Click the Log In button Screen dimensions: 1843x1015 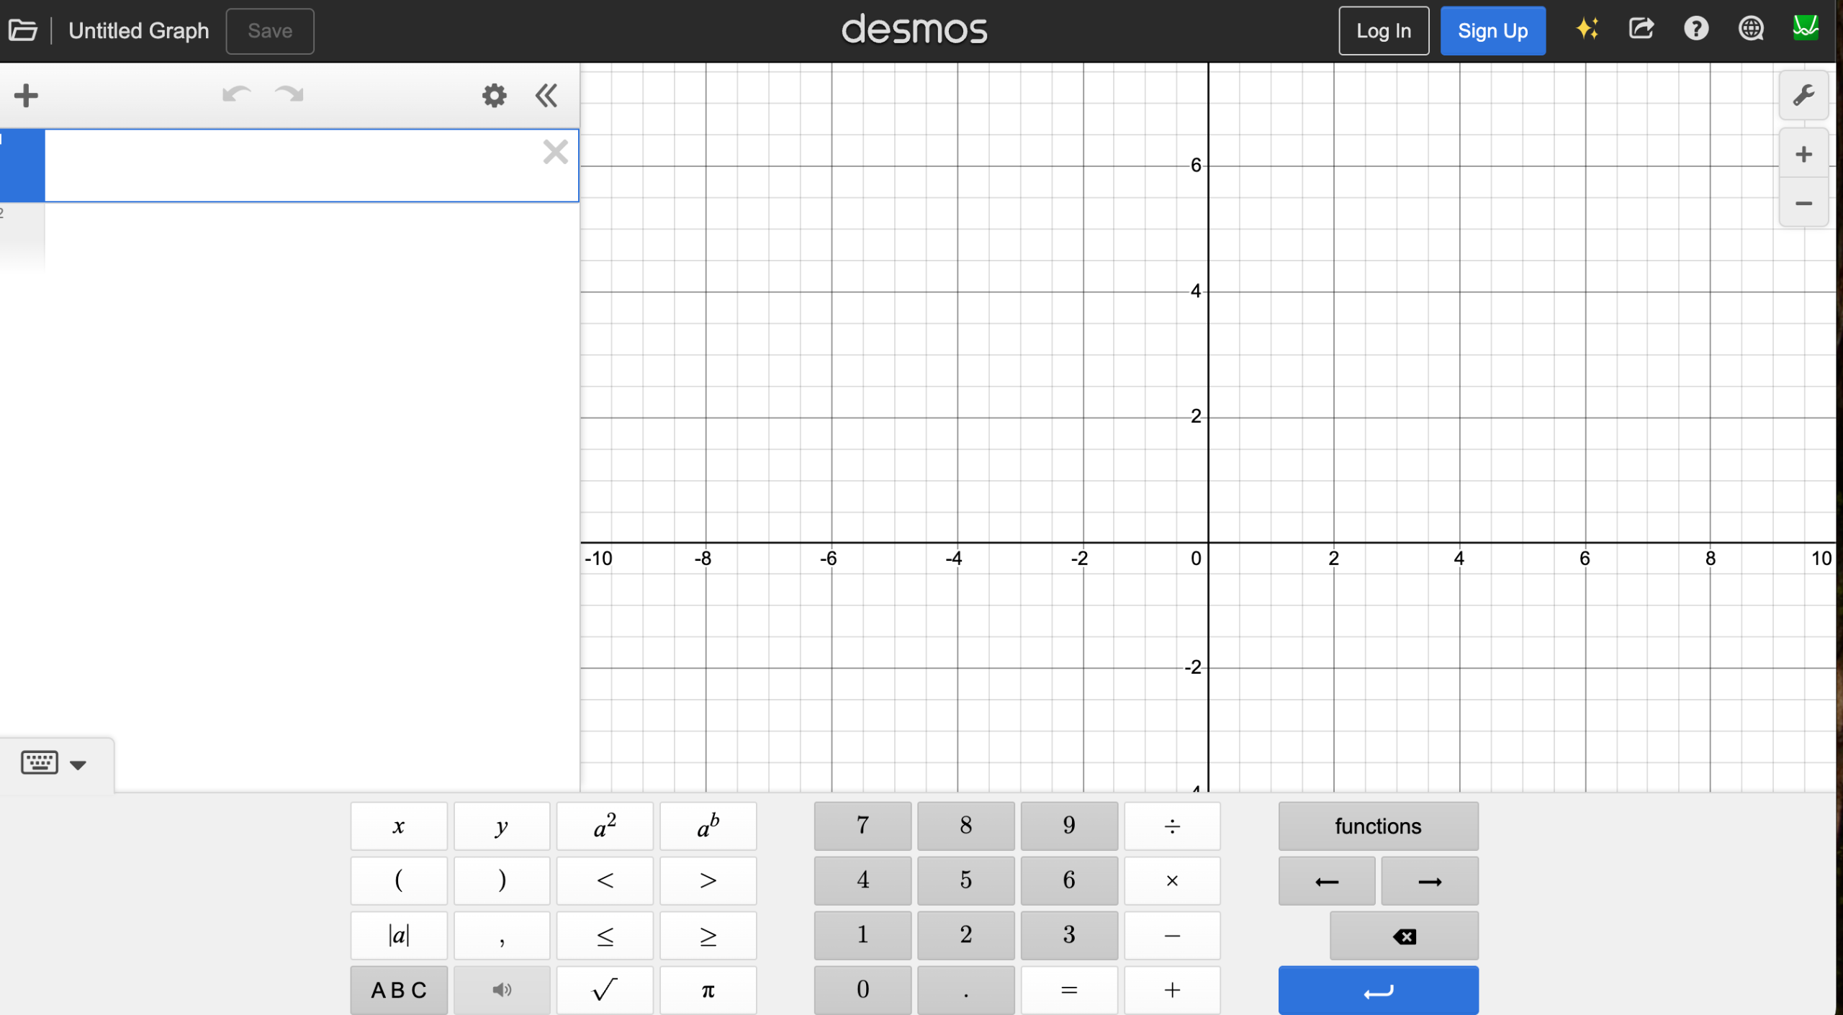pos(1383,31)
